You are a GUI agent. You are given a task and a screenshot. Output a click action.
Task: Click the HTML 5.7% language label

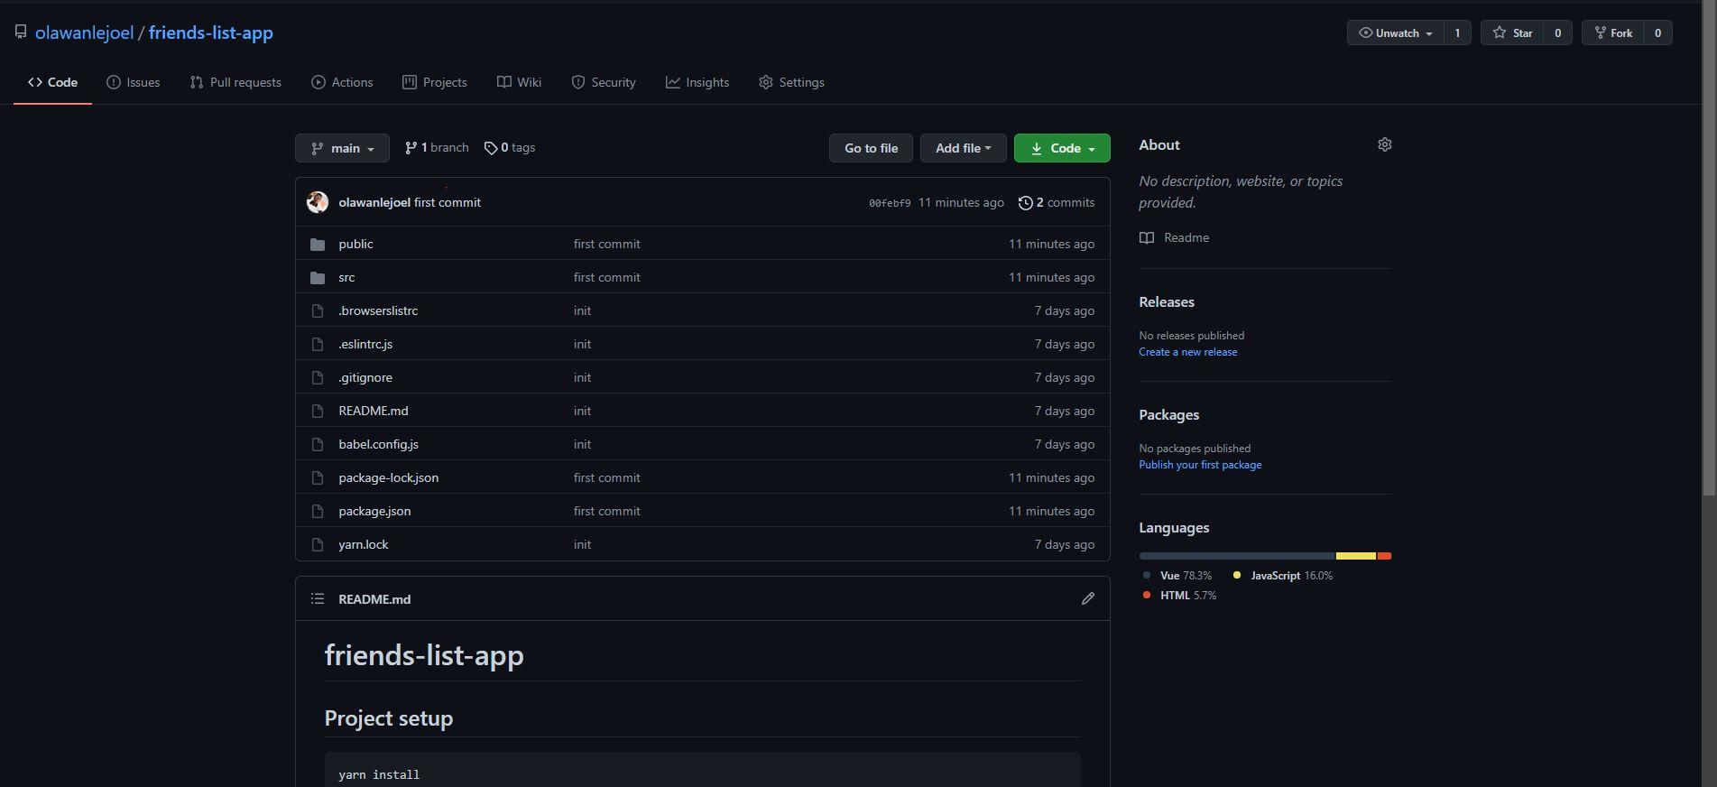point(1179,596)
